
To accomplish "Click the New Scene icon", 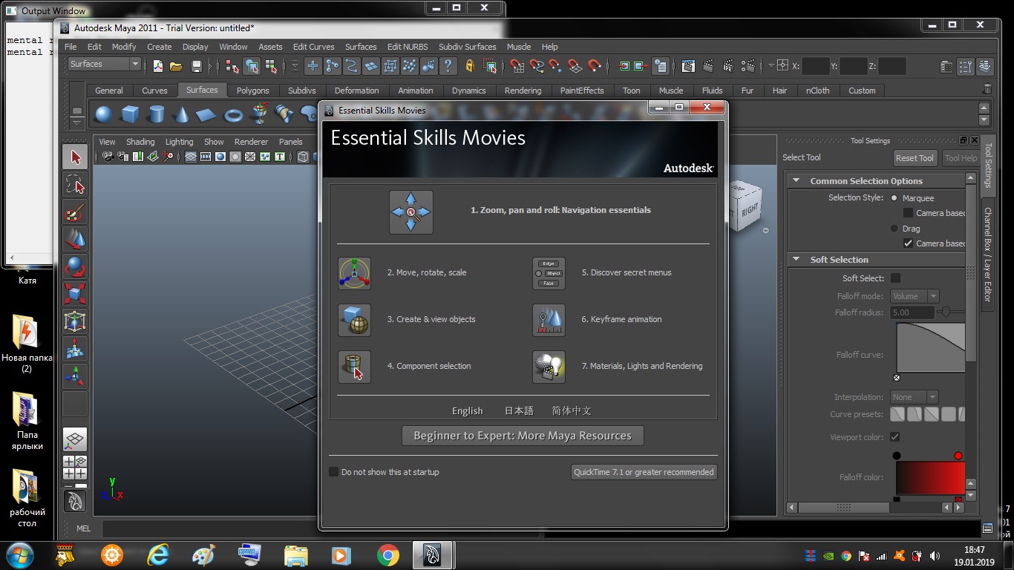I will pyautogui.click(x=157, y=66).
